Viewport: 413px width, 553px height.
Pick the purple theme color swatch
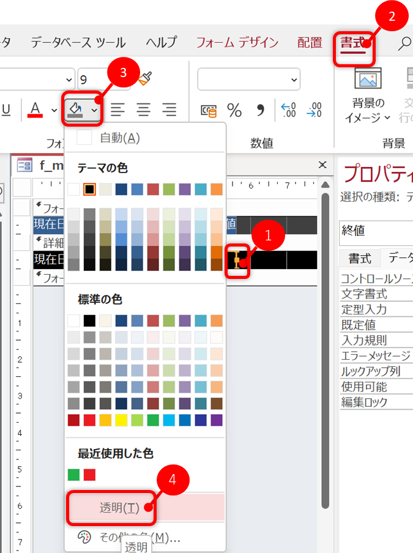coord(185,190)
